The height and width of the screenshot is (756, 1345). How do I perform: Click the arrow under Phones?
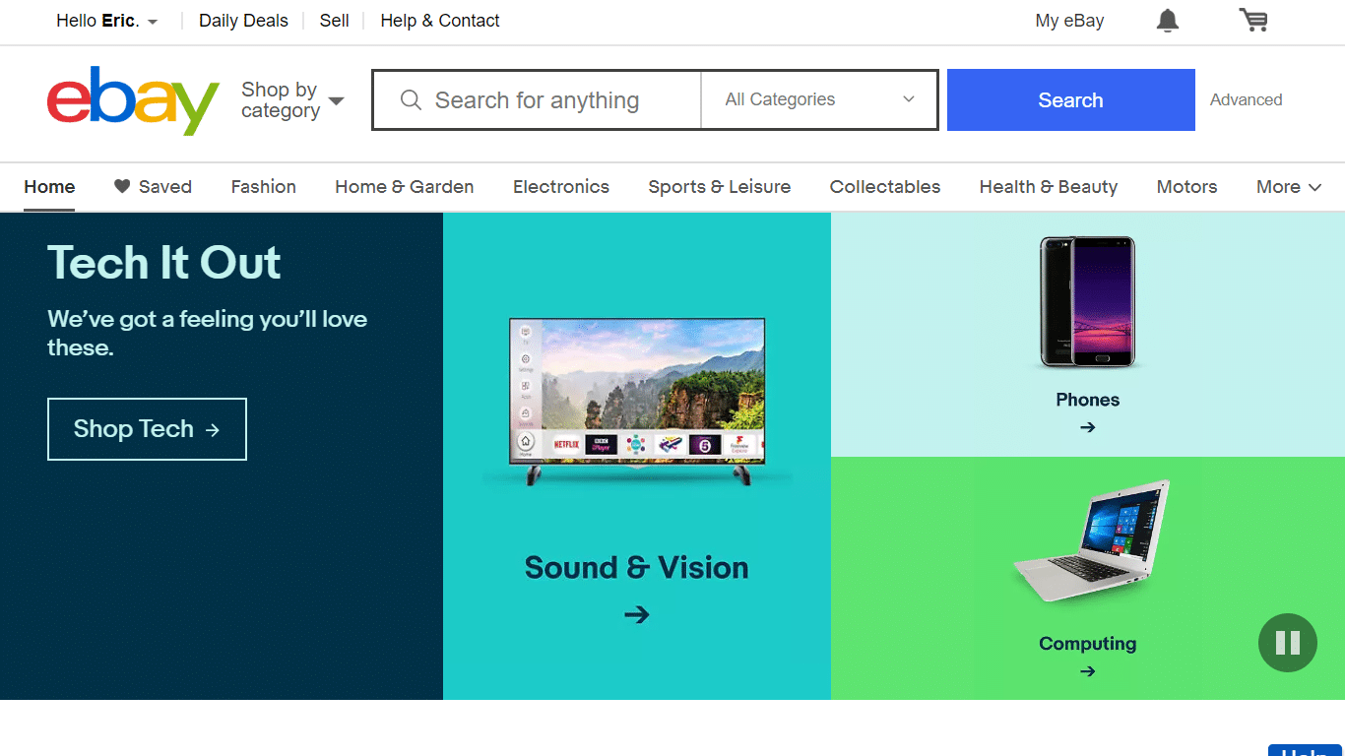click(x=1087, y=427)
